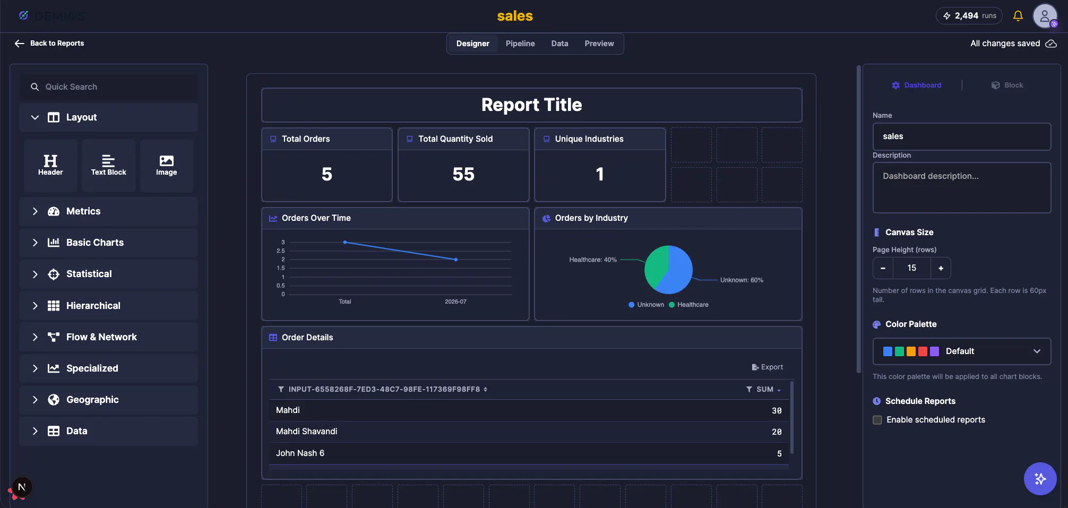This screenshot has width=1068, height=508.
Task: Click the green swatch in palette
Action: [899, 351]
